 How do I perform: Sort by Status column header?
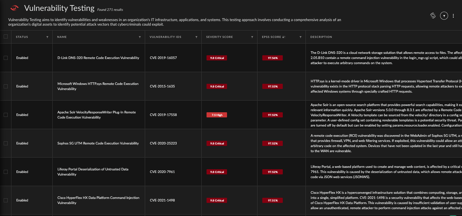point(22,37)
